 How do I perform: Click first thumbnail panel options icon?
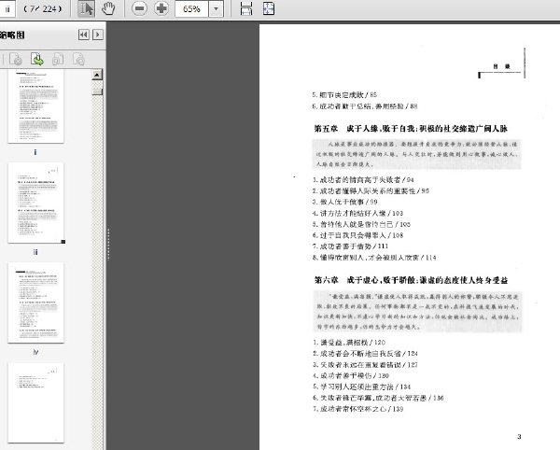pyautogui.click(x=15, y=59)
